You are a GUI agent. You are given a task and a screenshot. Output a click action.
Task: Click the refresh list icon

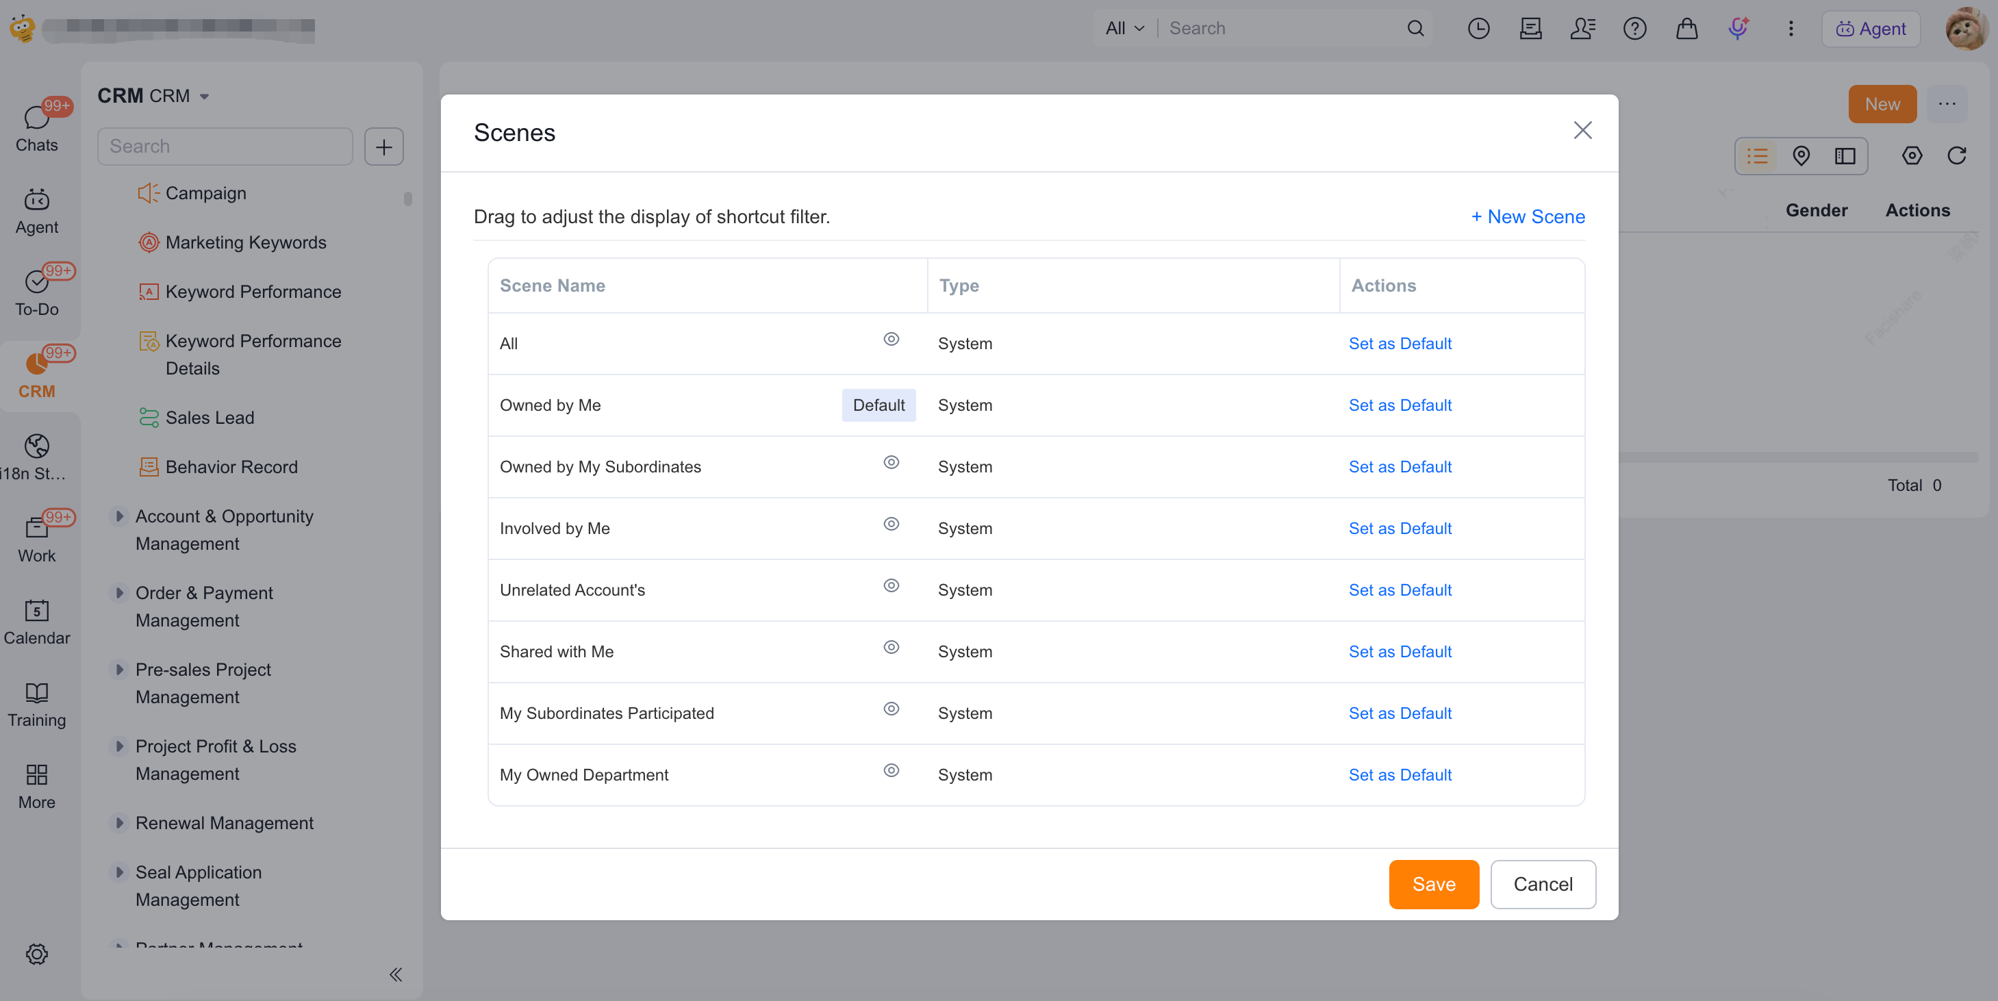coord(1956,156)
